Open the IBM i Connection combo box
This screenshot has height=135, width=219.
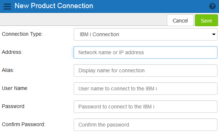click(145, 34)
